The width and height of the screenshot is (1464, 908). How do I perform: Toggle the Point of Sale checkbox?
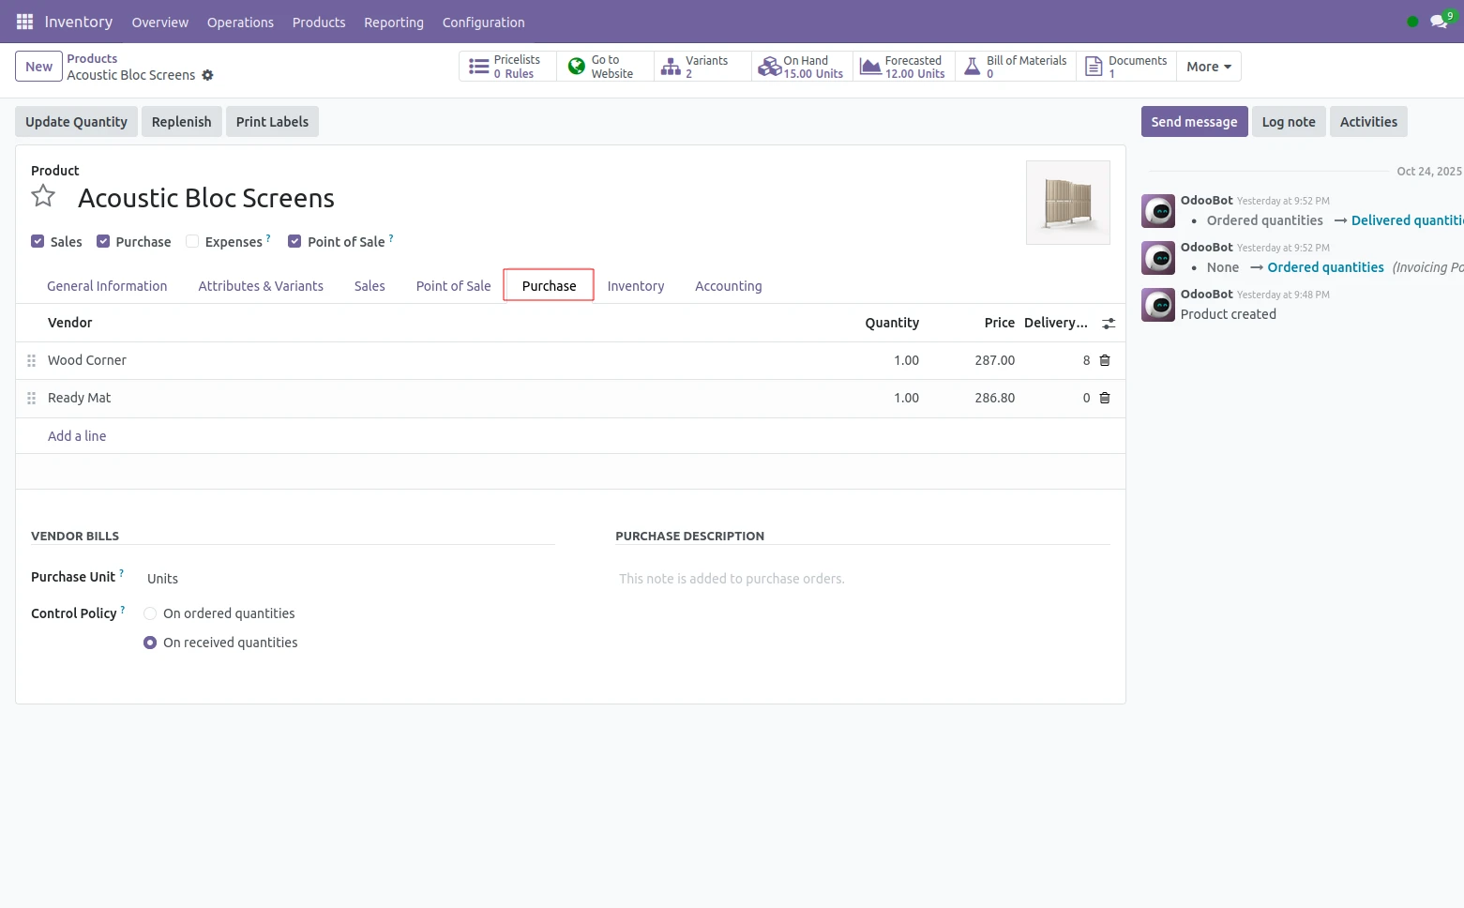click(294, 241)
